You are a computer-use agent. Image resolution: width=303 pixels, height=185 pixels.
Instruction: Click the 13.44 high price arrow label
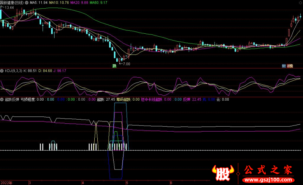click(8, 8)
